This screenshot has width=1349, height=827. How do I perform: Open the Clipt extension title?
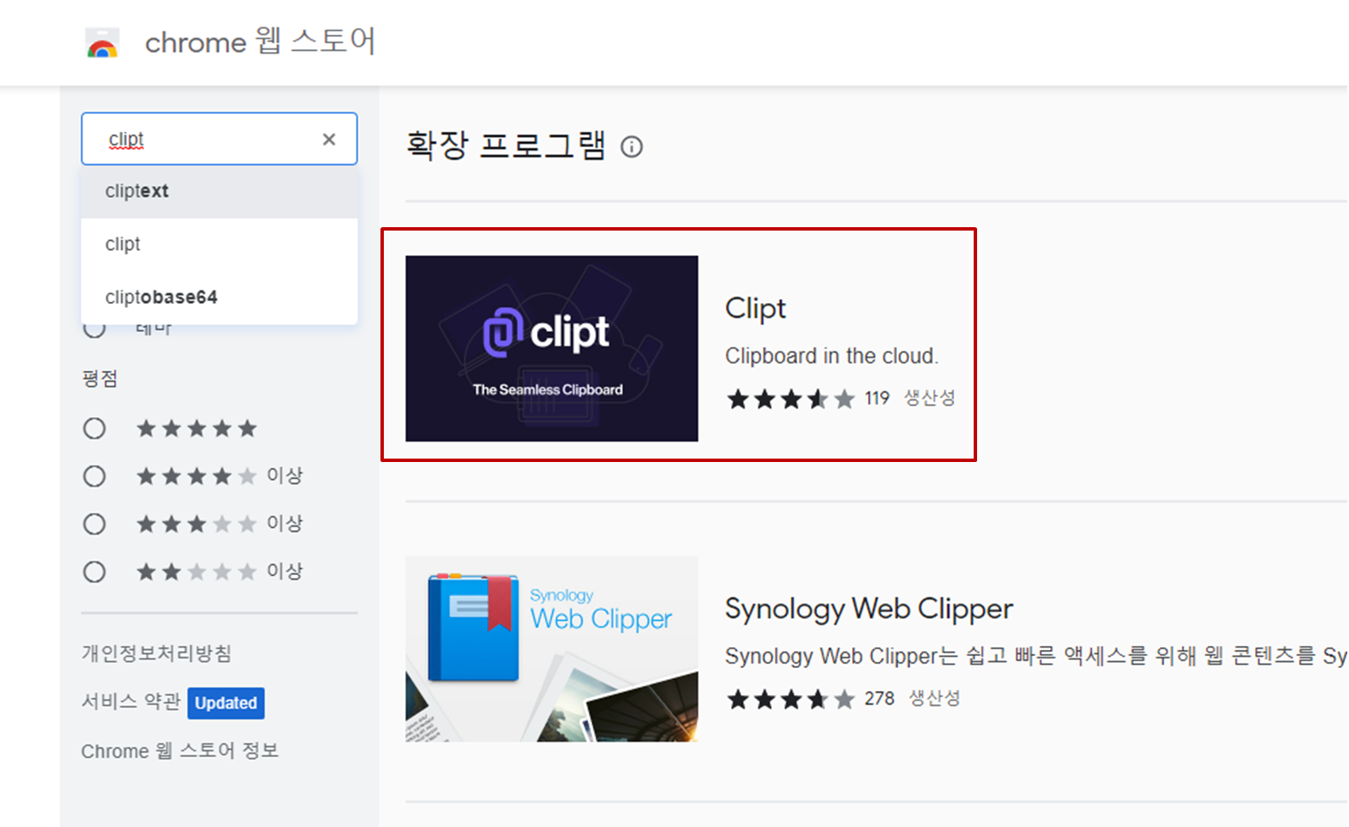pos(755,308)
